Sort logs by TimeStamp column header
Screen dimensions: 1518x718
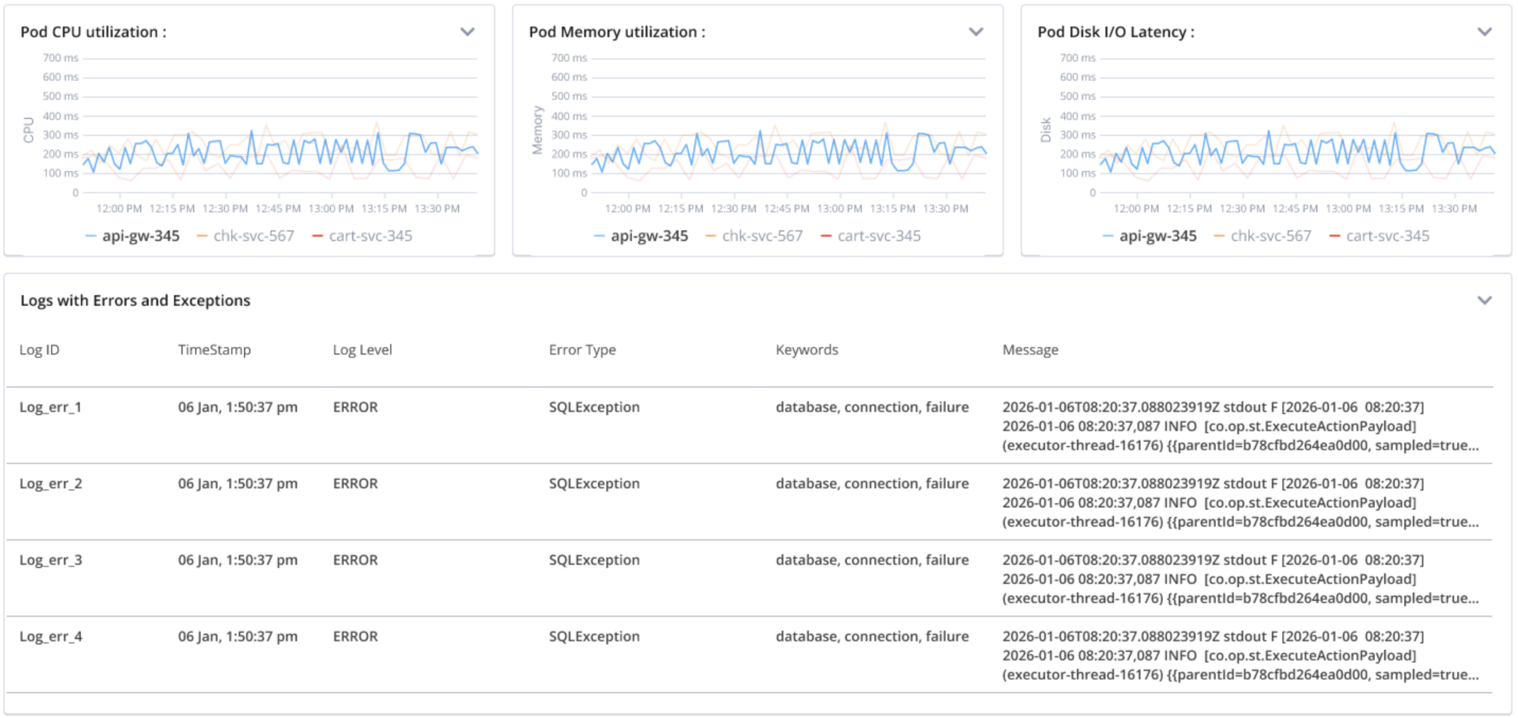click(214, 350)
